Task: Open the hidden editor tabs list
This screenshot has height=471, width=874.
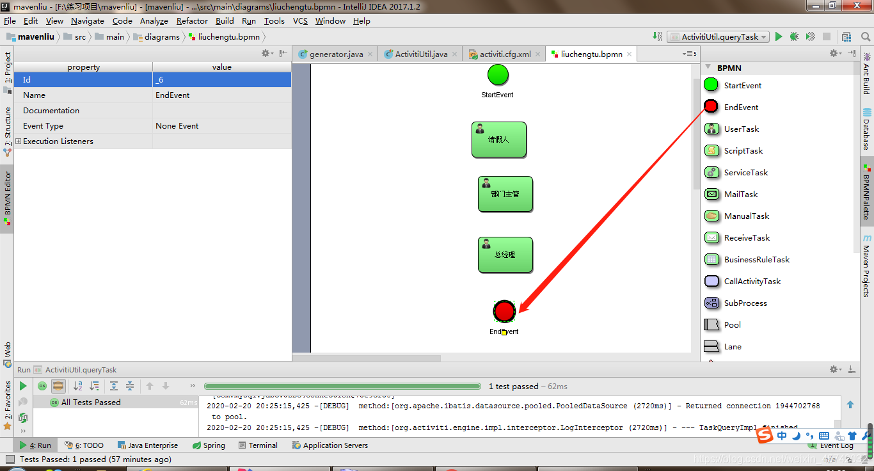Action: pos(689,54)
